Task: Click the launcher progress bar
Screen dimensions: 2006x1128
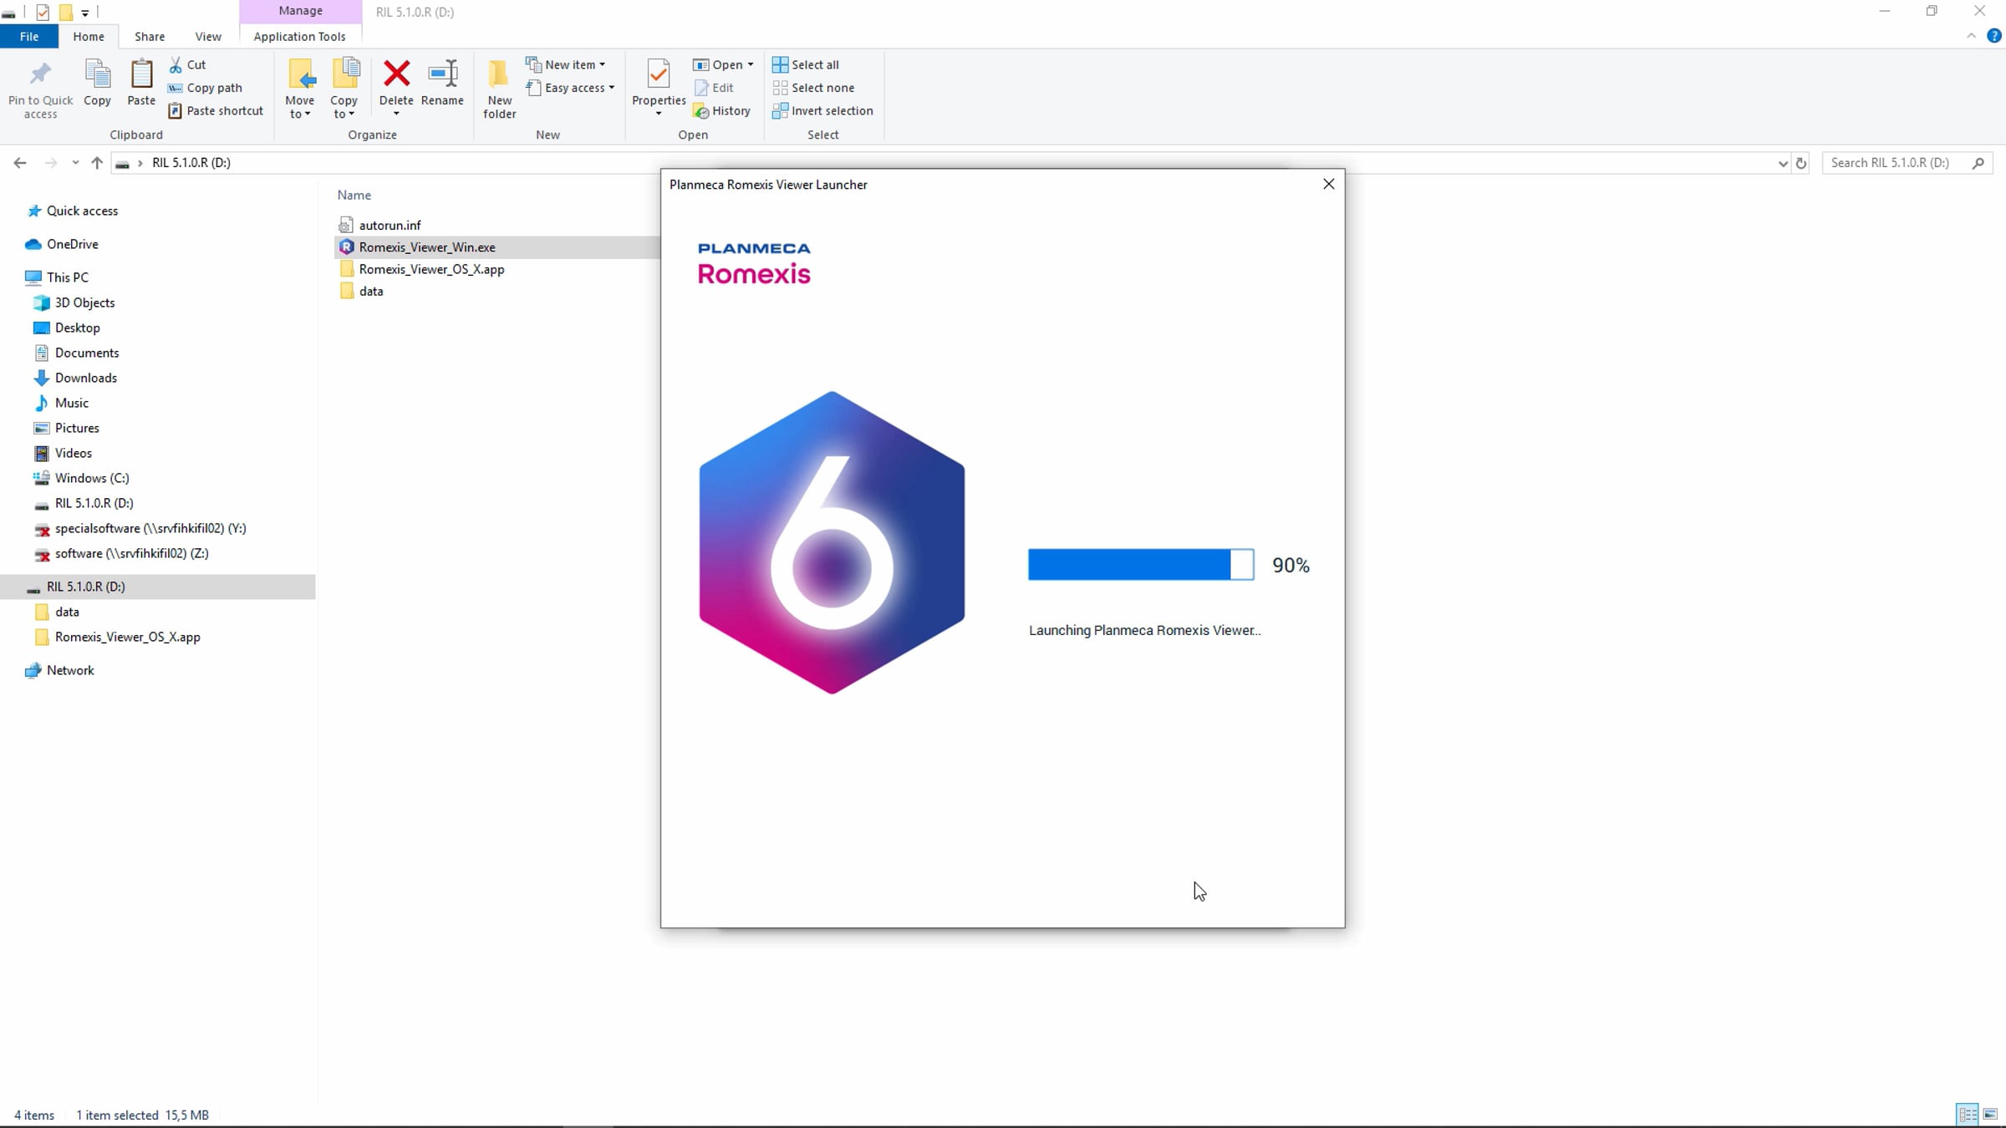Action: [1141, 565]
